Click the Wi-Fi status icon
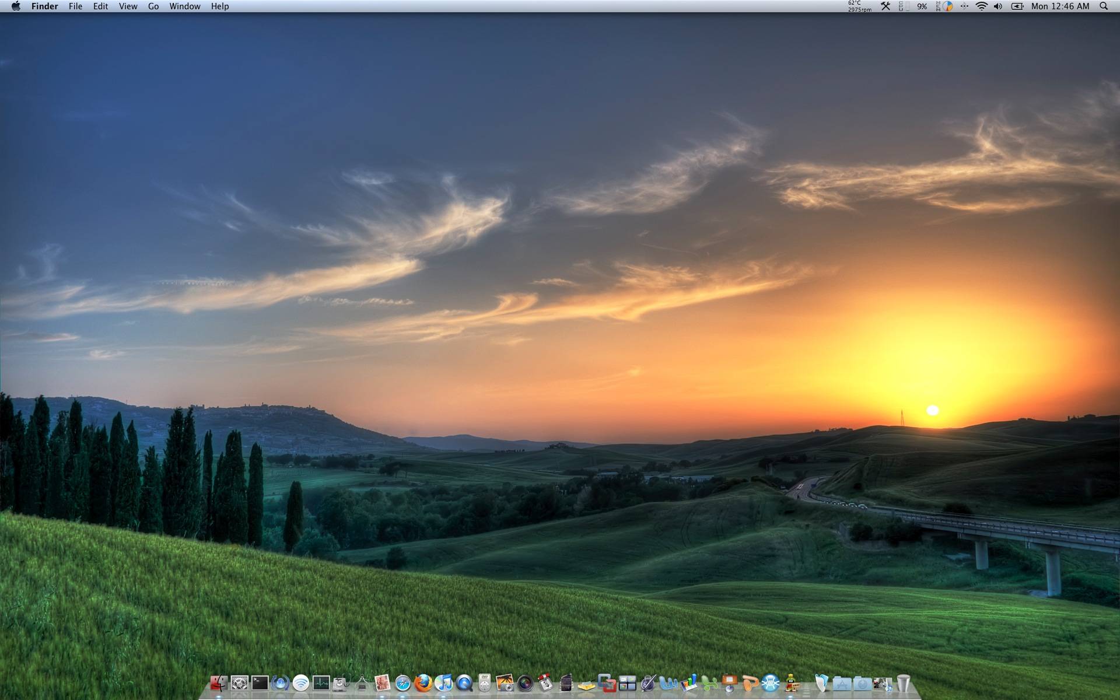 click(981, 6)
